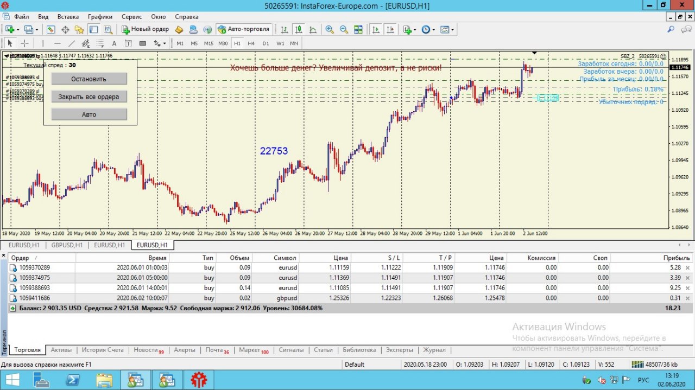Click the zoom out magnifier icon
This screenshot has width=695, height=390.
coord(344,29)
